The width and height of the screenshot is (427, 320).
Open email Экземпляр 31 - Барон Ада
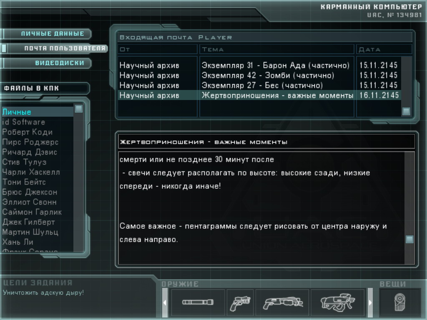(x=259, y=65)
